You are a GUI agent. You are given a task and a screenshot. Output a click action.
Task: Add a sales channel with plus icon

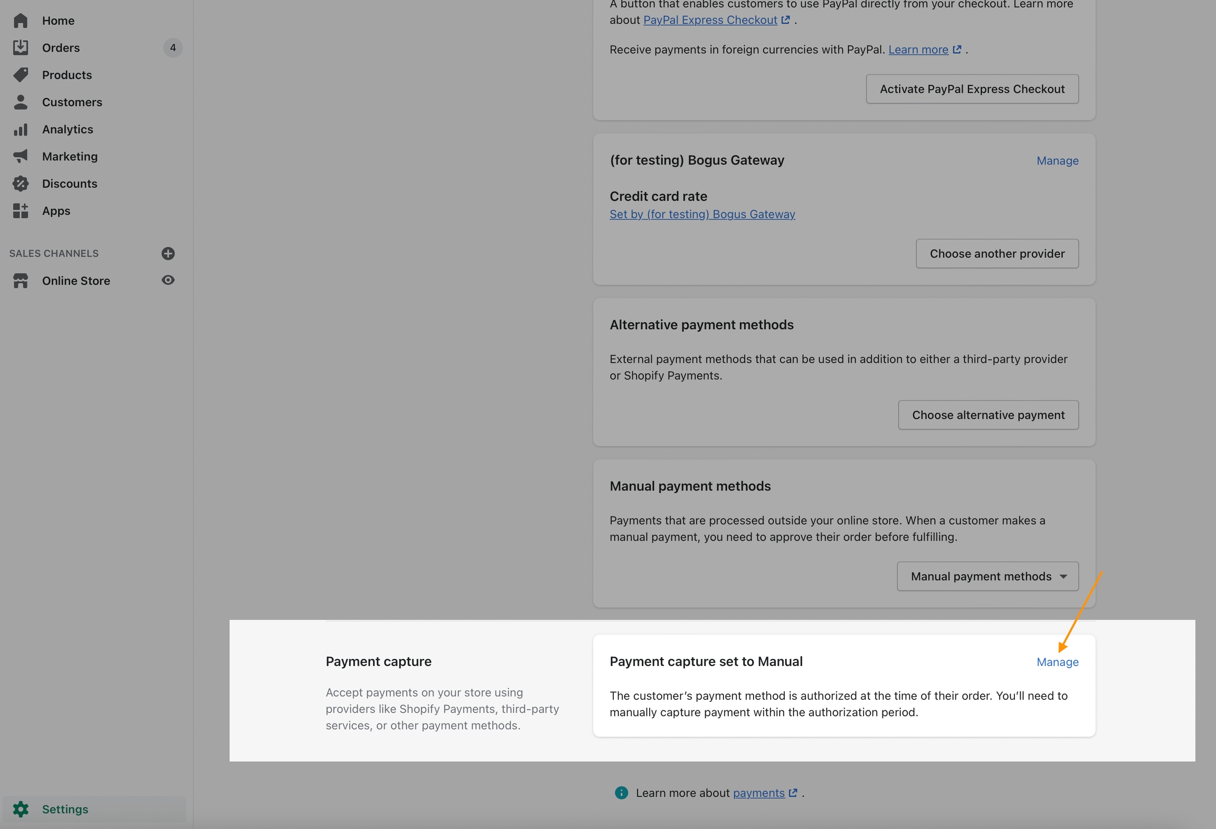pos(168,254)
